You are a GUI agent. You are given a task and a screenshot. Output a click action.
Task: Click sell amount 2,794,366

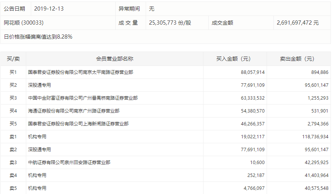[x=318, y=124]
